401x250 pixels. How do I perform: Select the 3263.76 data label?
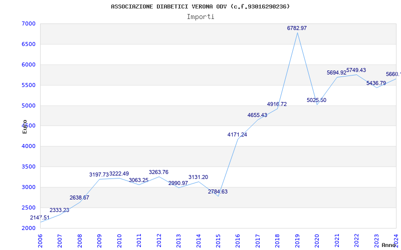click(158, 172)
